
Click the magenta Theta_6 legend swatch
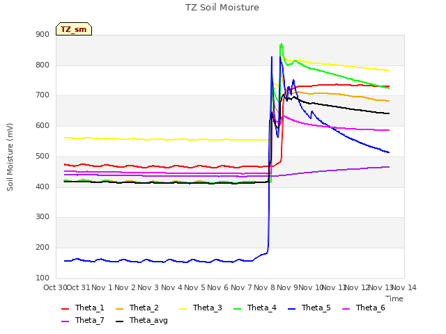(346, 309)
